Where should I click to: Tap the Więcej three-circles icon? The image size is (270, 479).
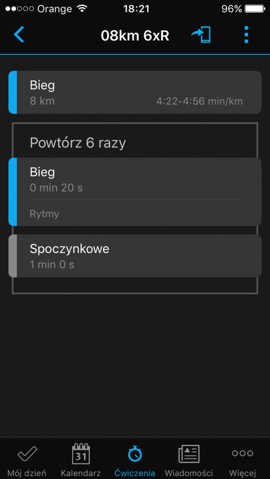(242, 453)
